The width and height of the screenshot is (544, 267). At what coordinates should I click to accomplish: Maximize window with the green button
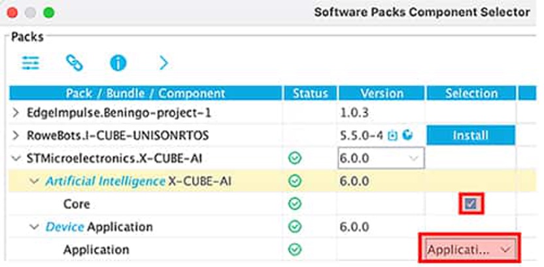coord(48,12)
